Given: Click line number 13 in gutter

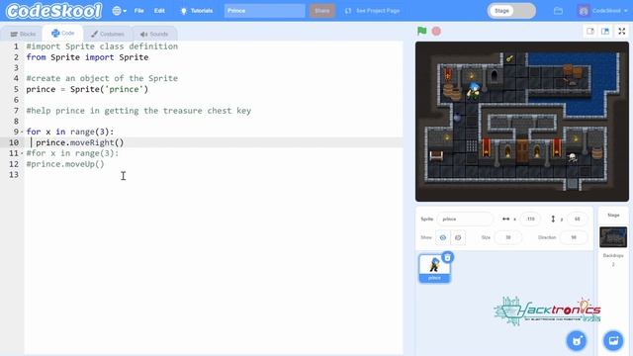Looking at the screenshot, I should 14,175.
